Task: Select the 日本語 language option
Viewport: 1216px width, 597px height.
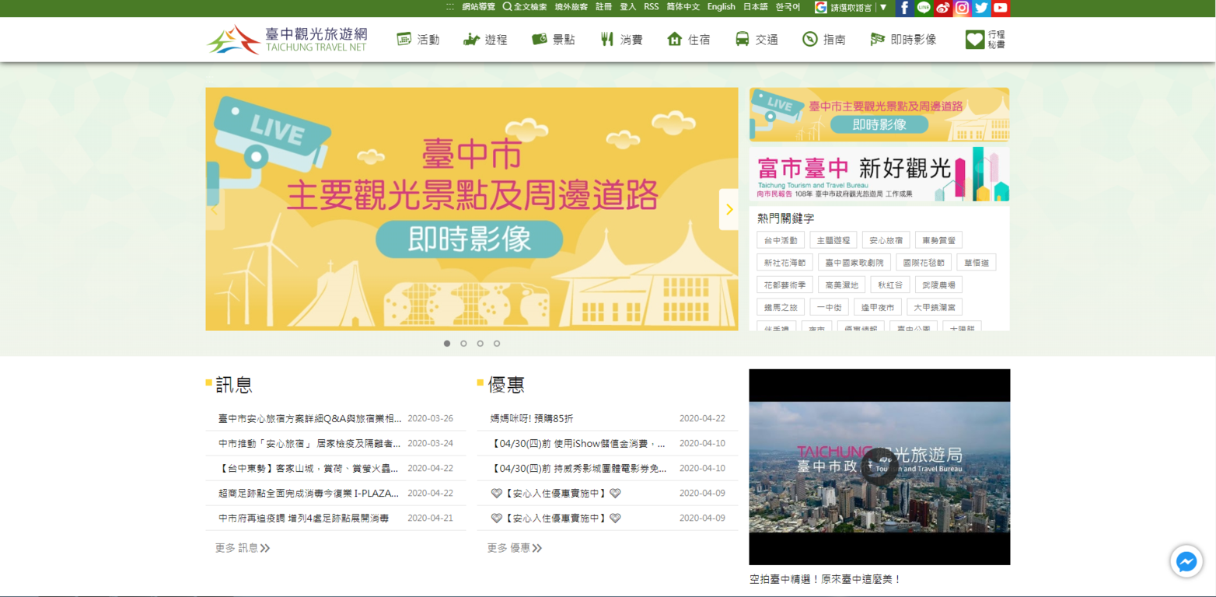Action: (756, 7)
